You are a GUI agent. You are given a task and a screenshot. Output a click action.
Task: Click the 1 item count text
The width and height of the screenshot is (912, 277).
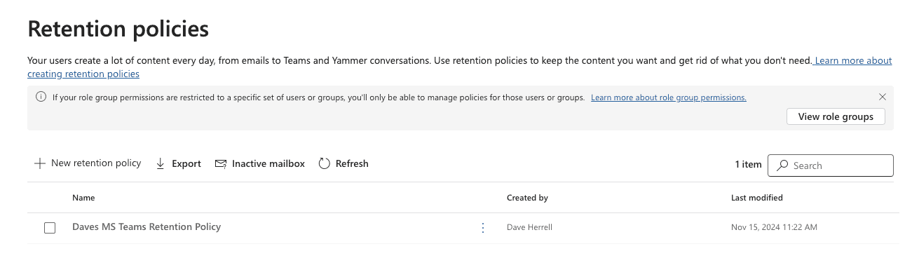pos(748,164)
